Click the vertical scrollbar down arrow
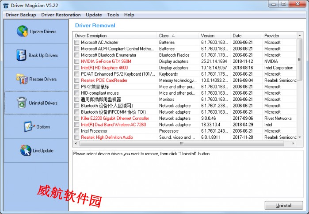309x214 pixels. point(300,137)
